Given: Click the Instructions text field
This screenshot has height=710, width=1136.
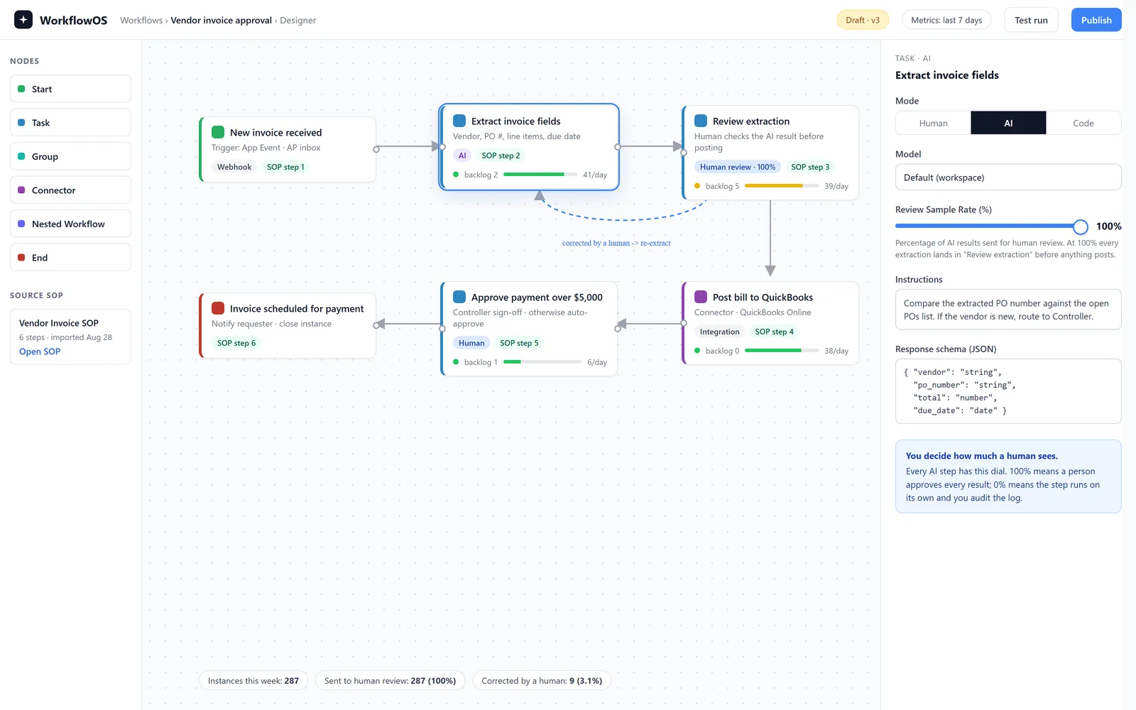Looking at the screenshot, I should coord(1008,310).
